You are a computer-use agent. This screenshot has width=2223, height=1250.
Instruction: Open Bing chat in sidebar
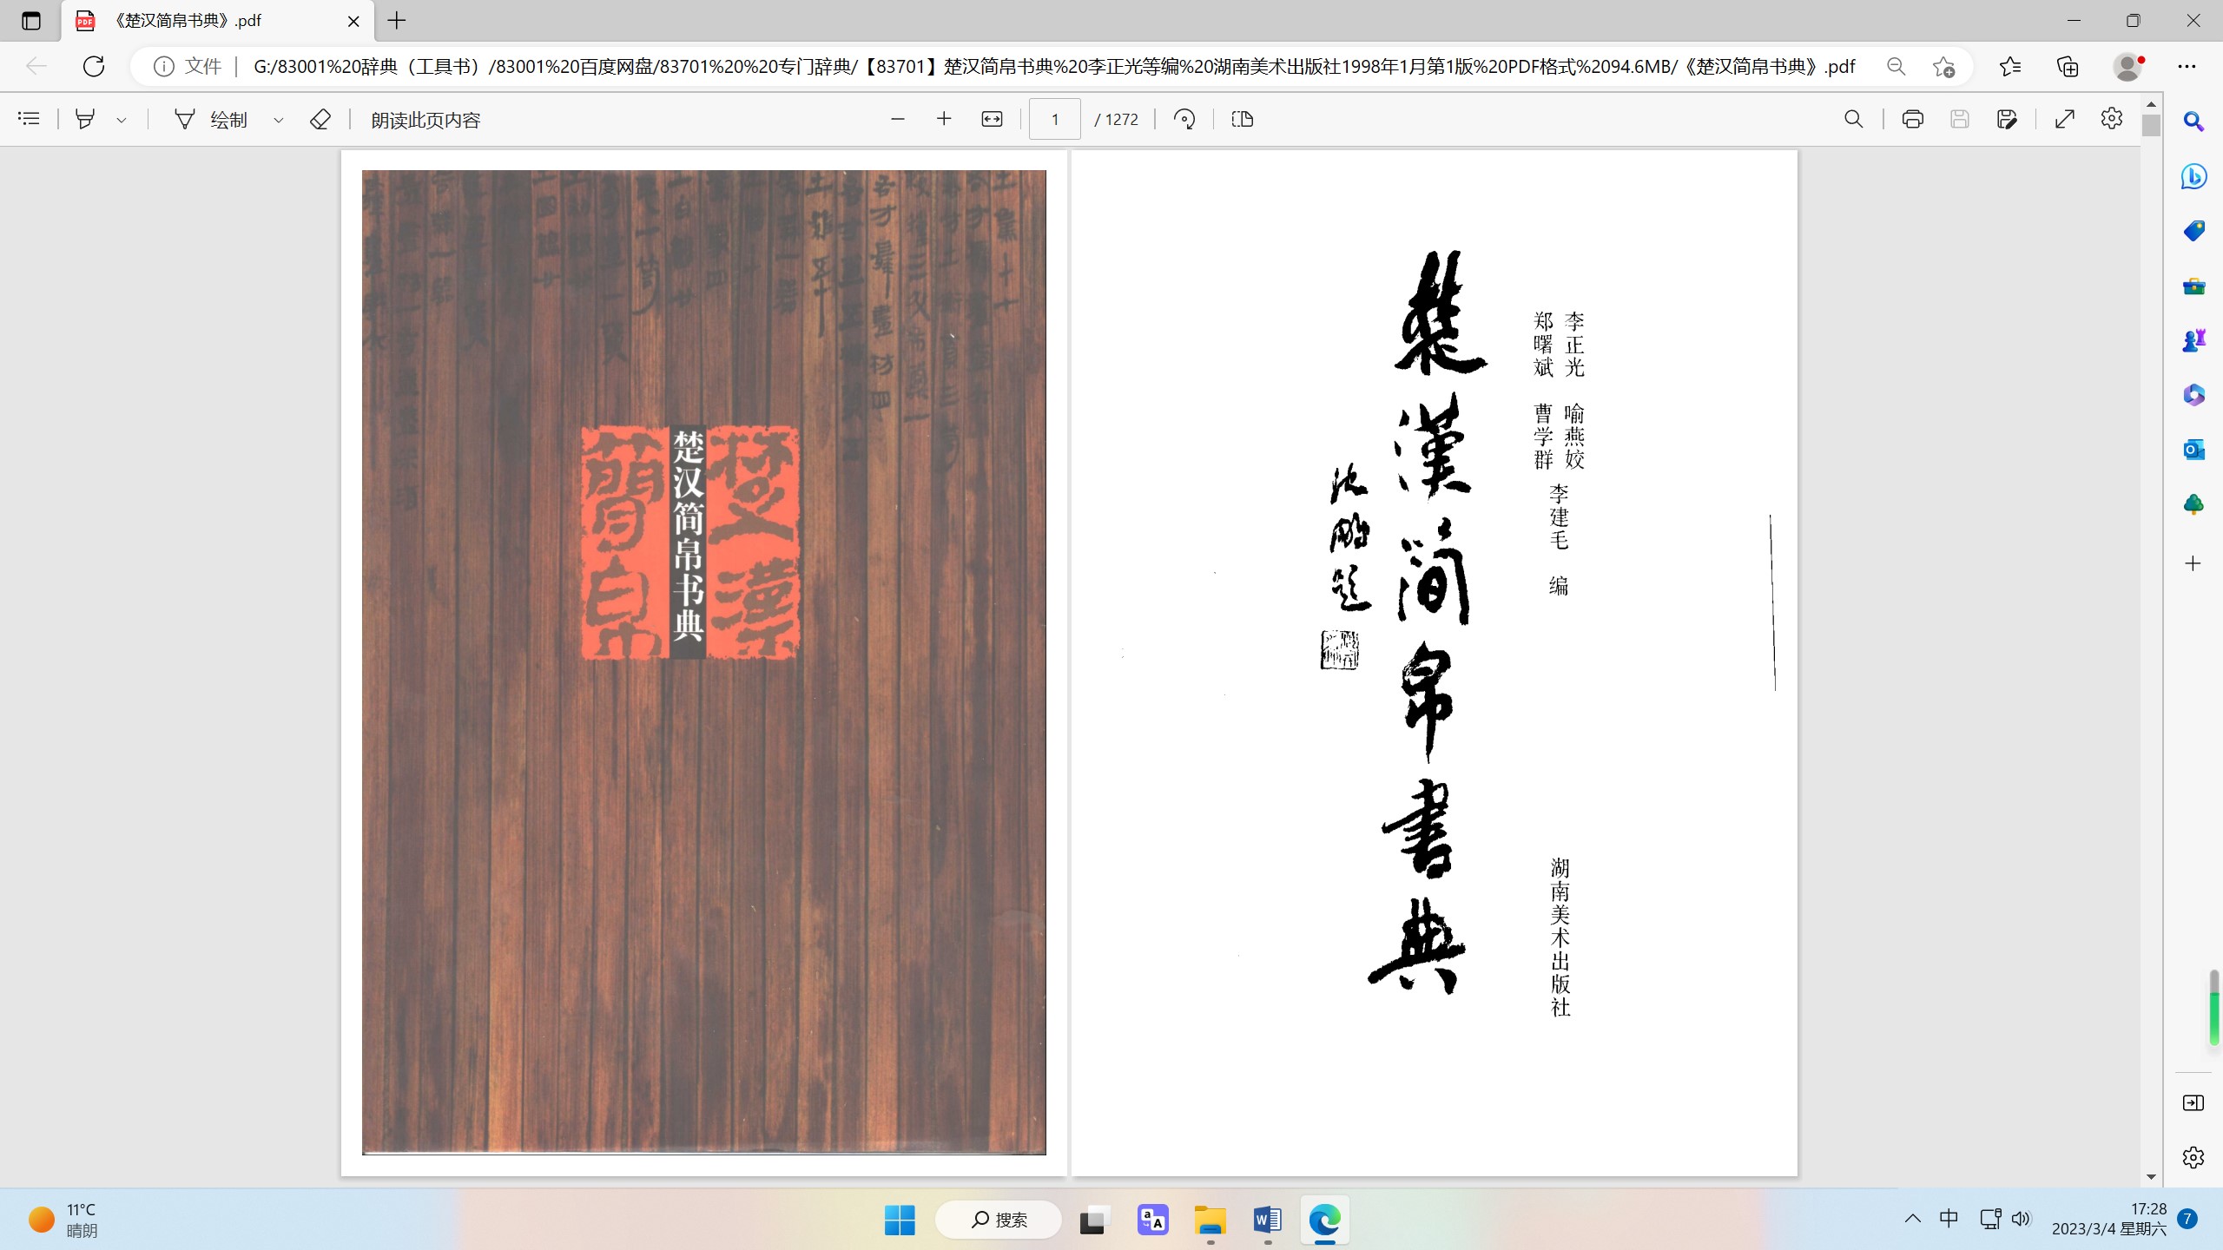pyautogui.click(x=2193, y=176)
